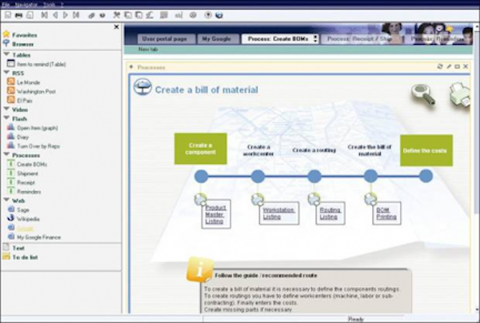Collapse the RSS section
The image size is (480, 323).
(x=6, y=73)
